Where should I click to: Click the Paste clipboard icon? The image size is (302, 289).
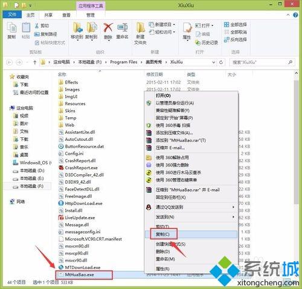(x=26, y=30)
